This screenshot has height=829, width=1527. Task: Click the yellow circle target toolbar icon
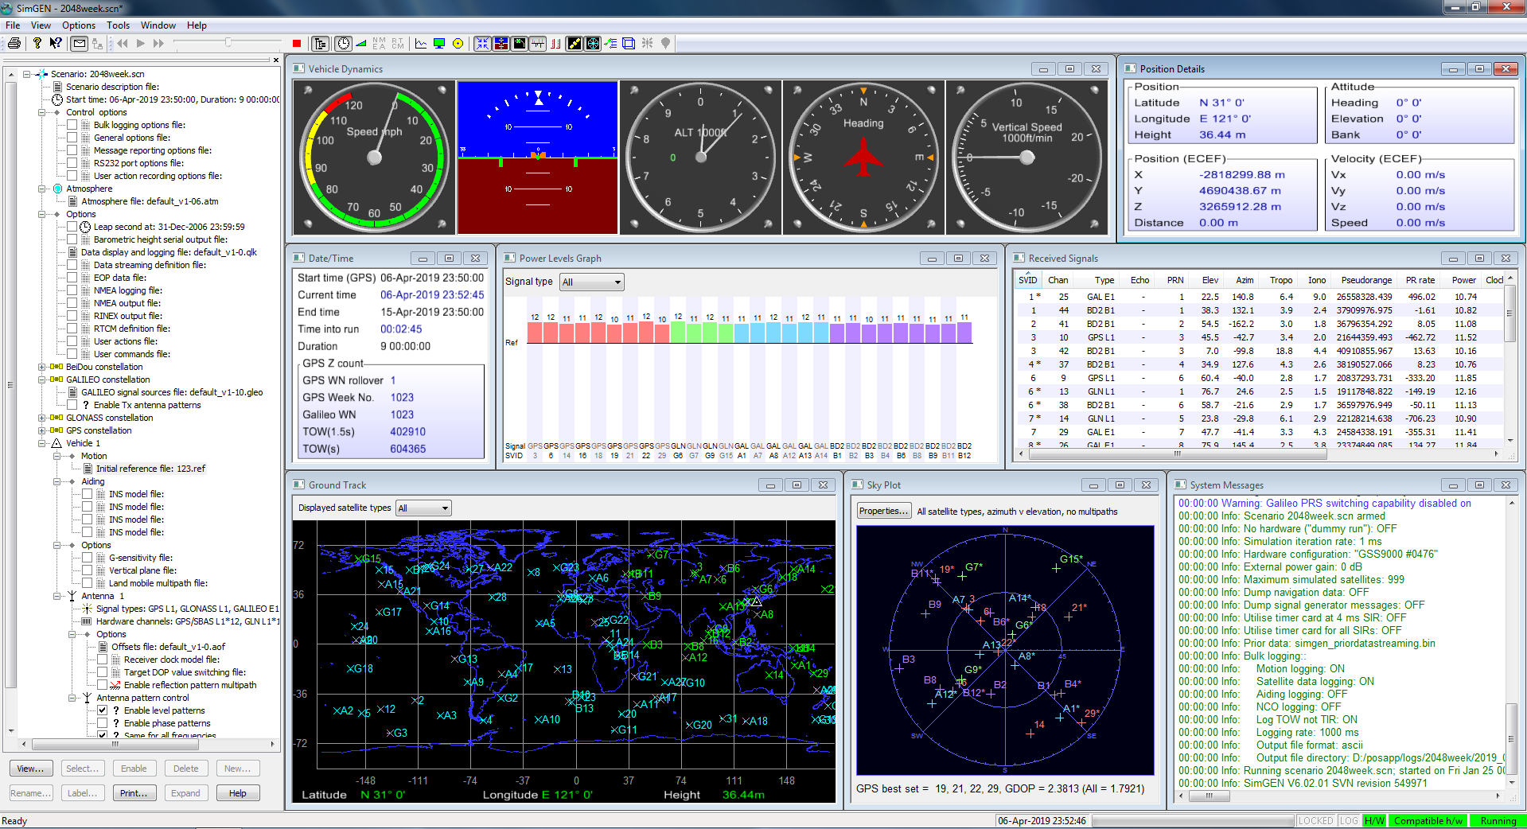(458, 44)
